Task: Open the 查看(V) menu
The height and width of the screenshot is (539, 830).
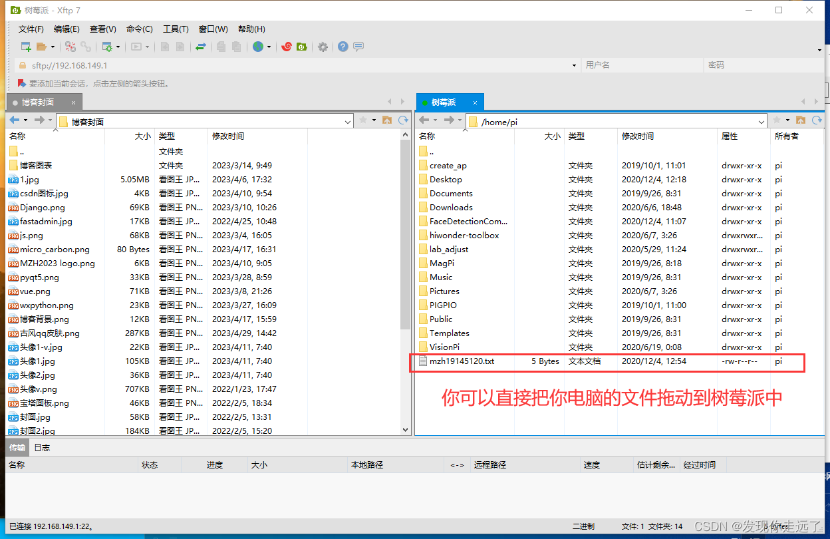Action: [x=103, y=29]
